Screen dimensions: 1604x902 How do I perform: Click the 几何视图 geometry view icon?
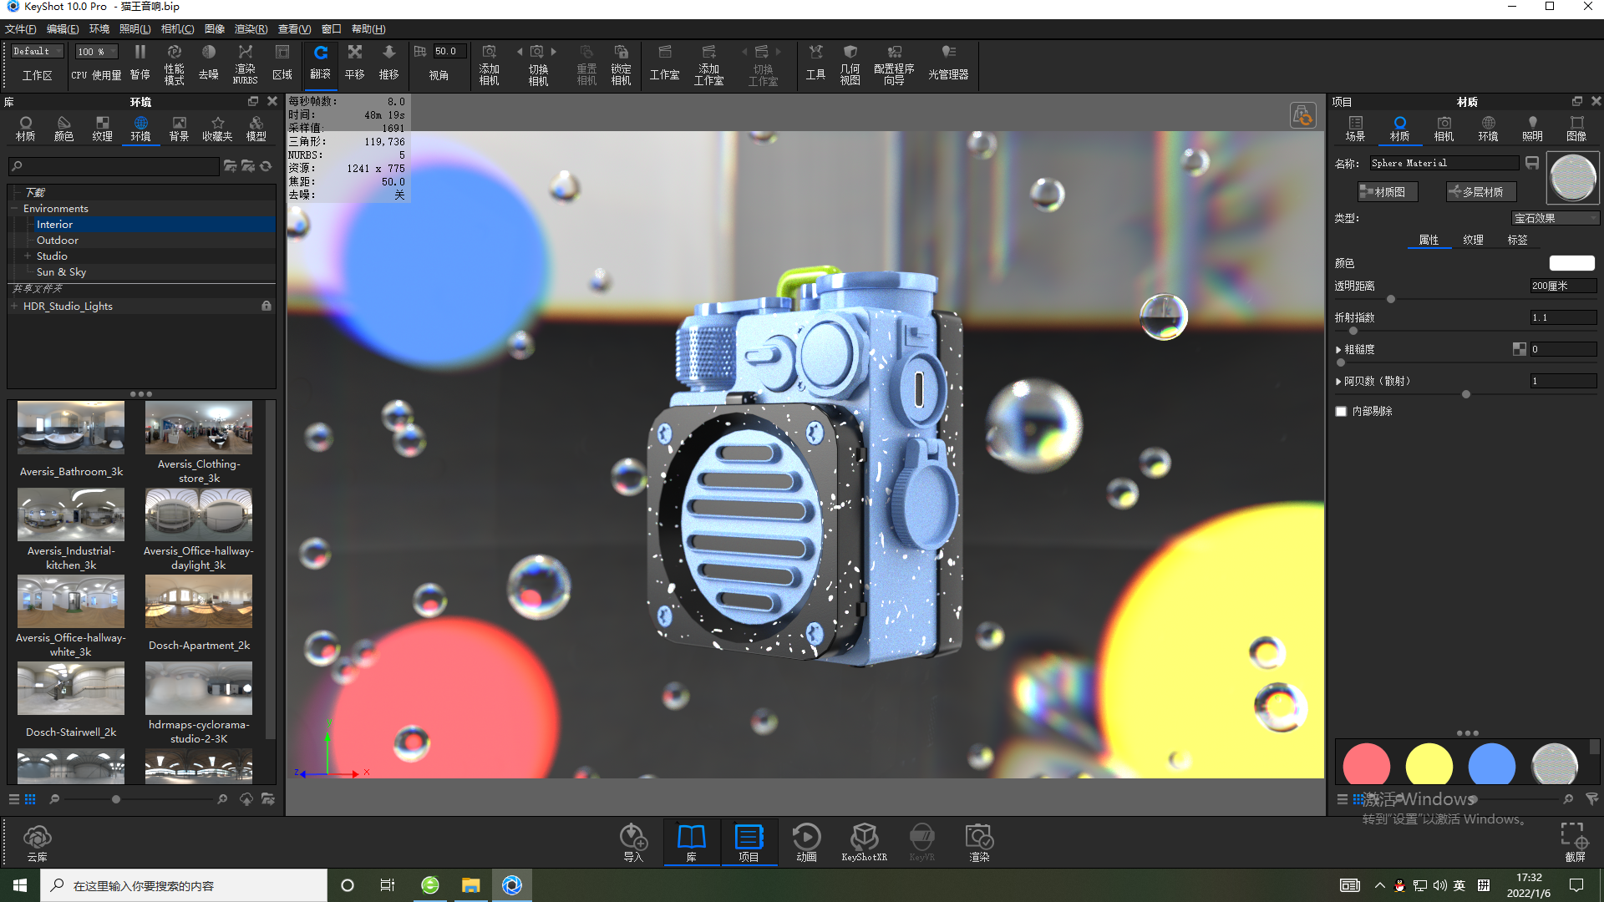[x=850, y=63]
